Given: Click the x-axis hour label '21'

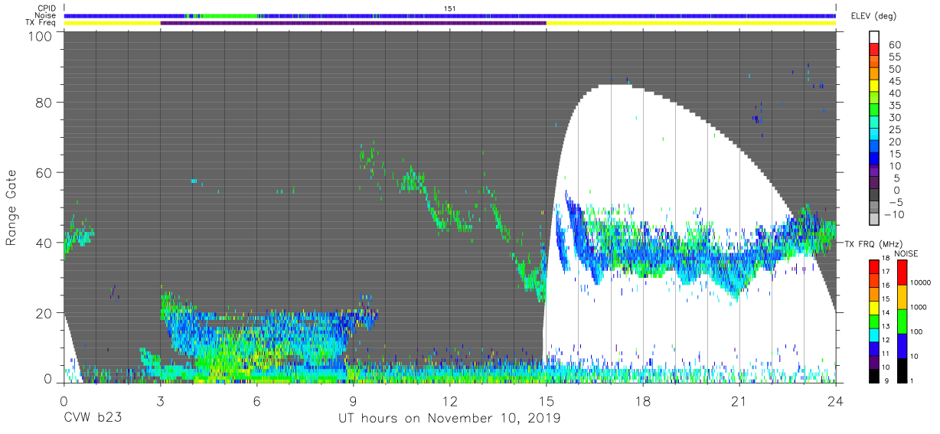Looking at the screenshot, I should point(739,400).
